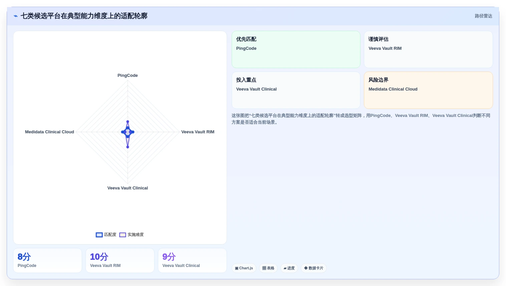Click the description paragraph starting 这张图把

(361, 119)
